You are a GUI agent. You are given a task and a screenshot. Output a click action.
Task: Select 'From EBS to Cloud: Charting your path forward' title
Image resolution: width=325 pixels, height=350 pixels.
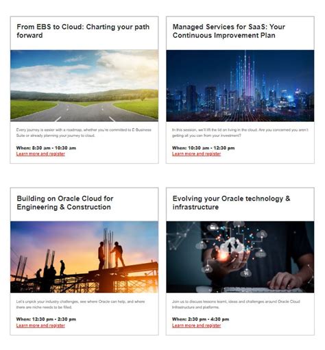(x=83, y=31)
